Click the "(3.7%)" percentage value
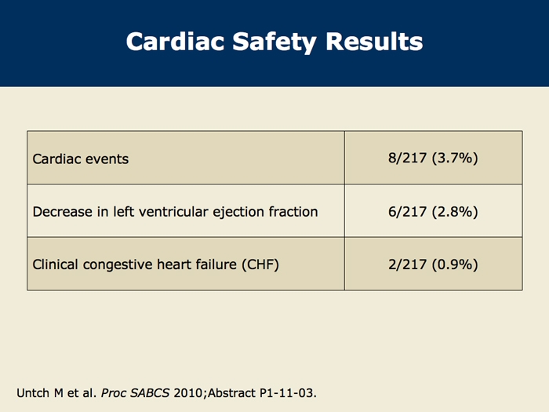This screenshot has height=412, width=549. pyautogui.click(x=455, y=158)
